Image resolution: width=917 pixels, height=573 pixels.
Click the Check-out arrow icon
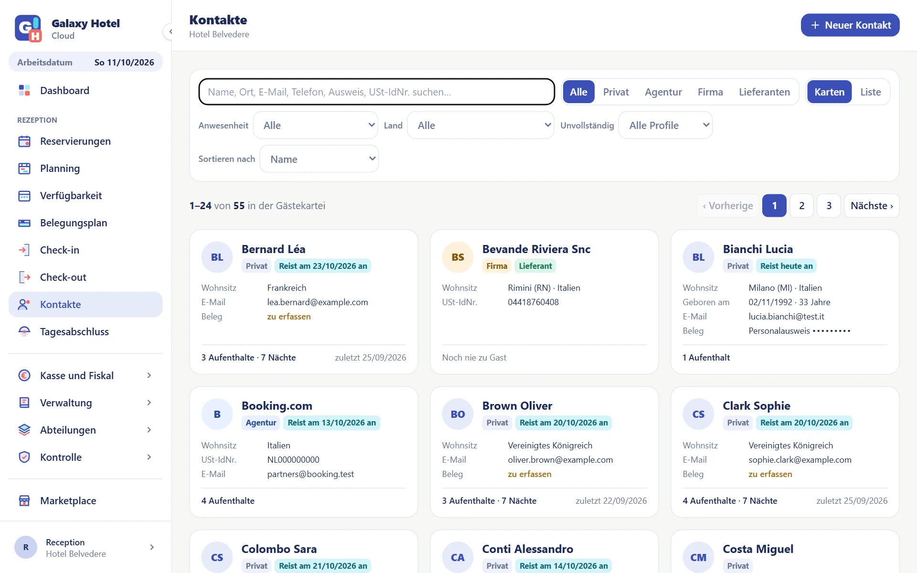tap(24, 277)
